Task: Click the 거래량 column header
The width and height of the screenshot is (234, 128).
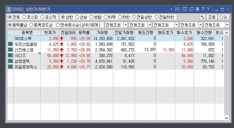Action: (x=102, y=33)
